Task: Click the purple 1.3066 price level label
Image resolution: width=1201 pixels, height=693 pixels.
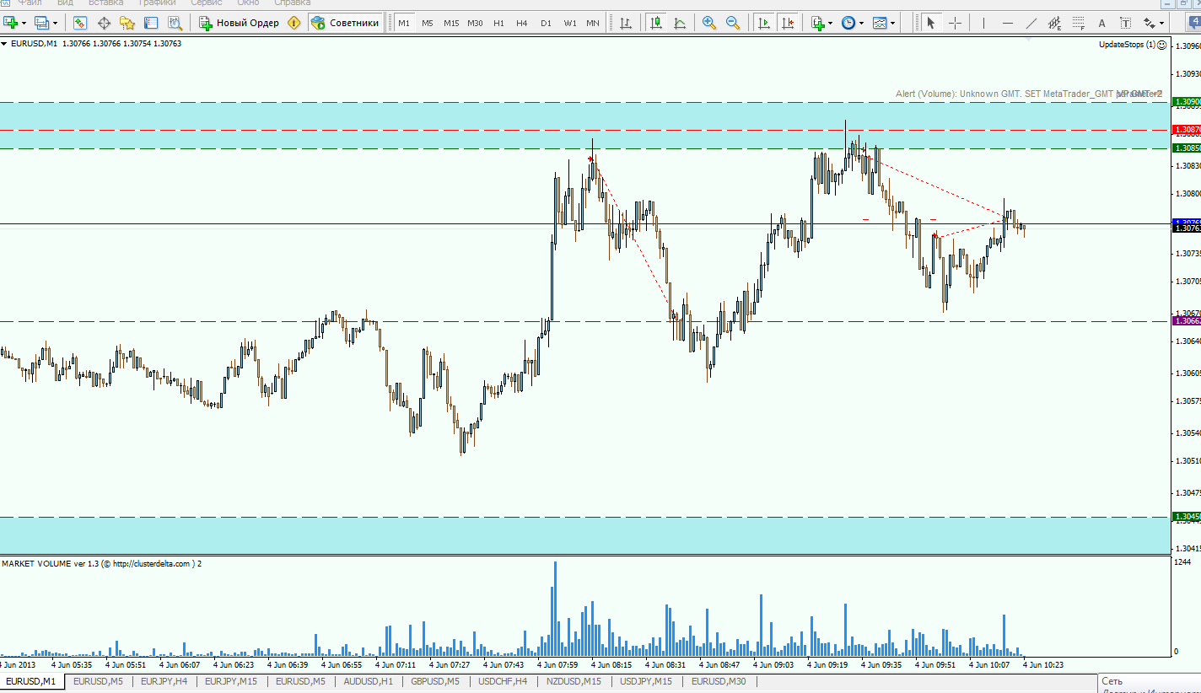Action: (x=1186, y=321)
